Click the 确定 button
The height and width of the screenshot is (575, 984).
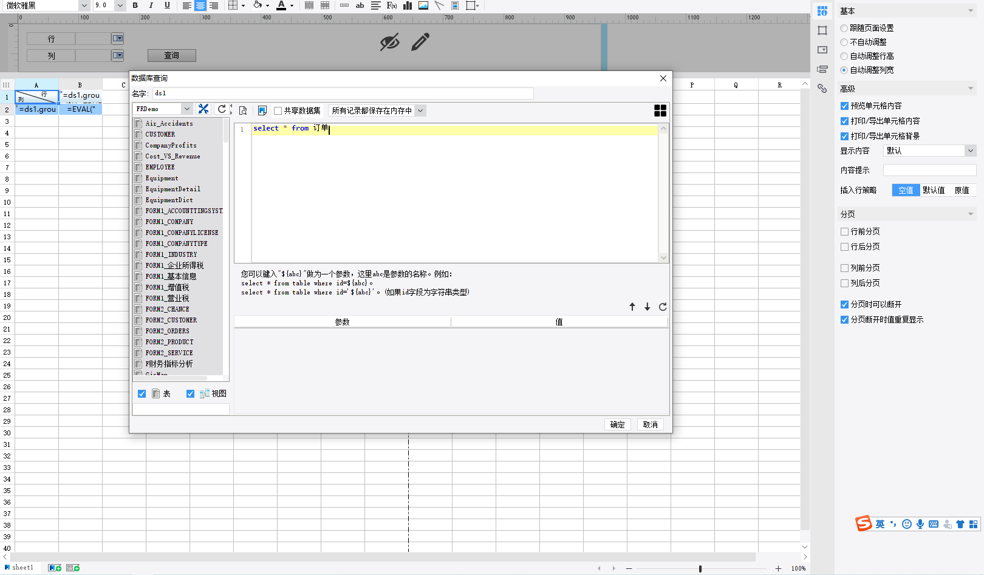(617, 425)
